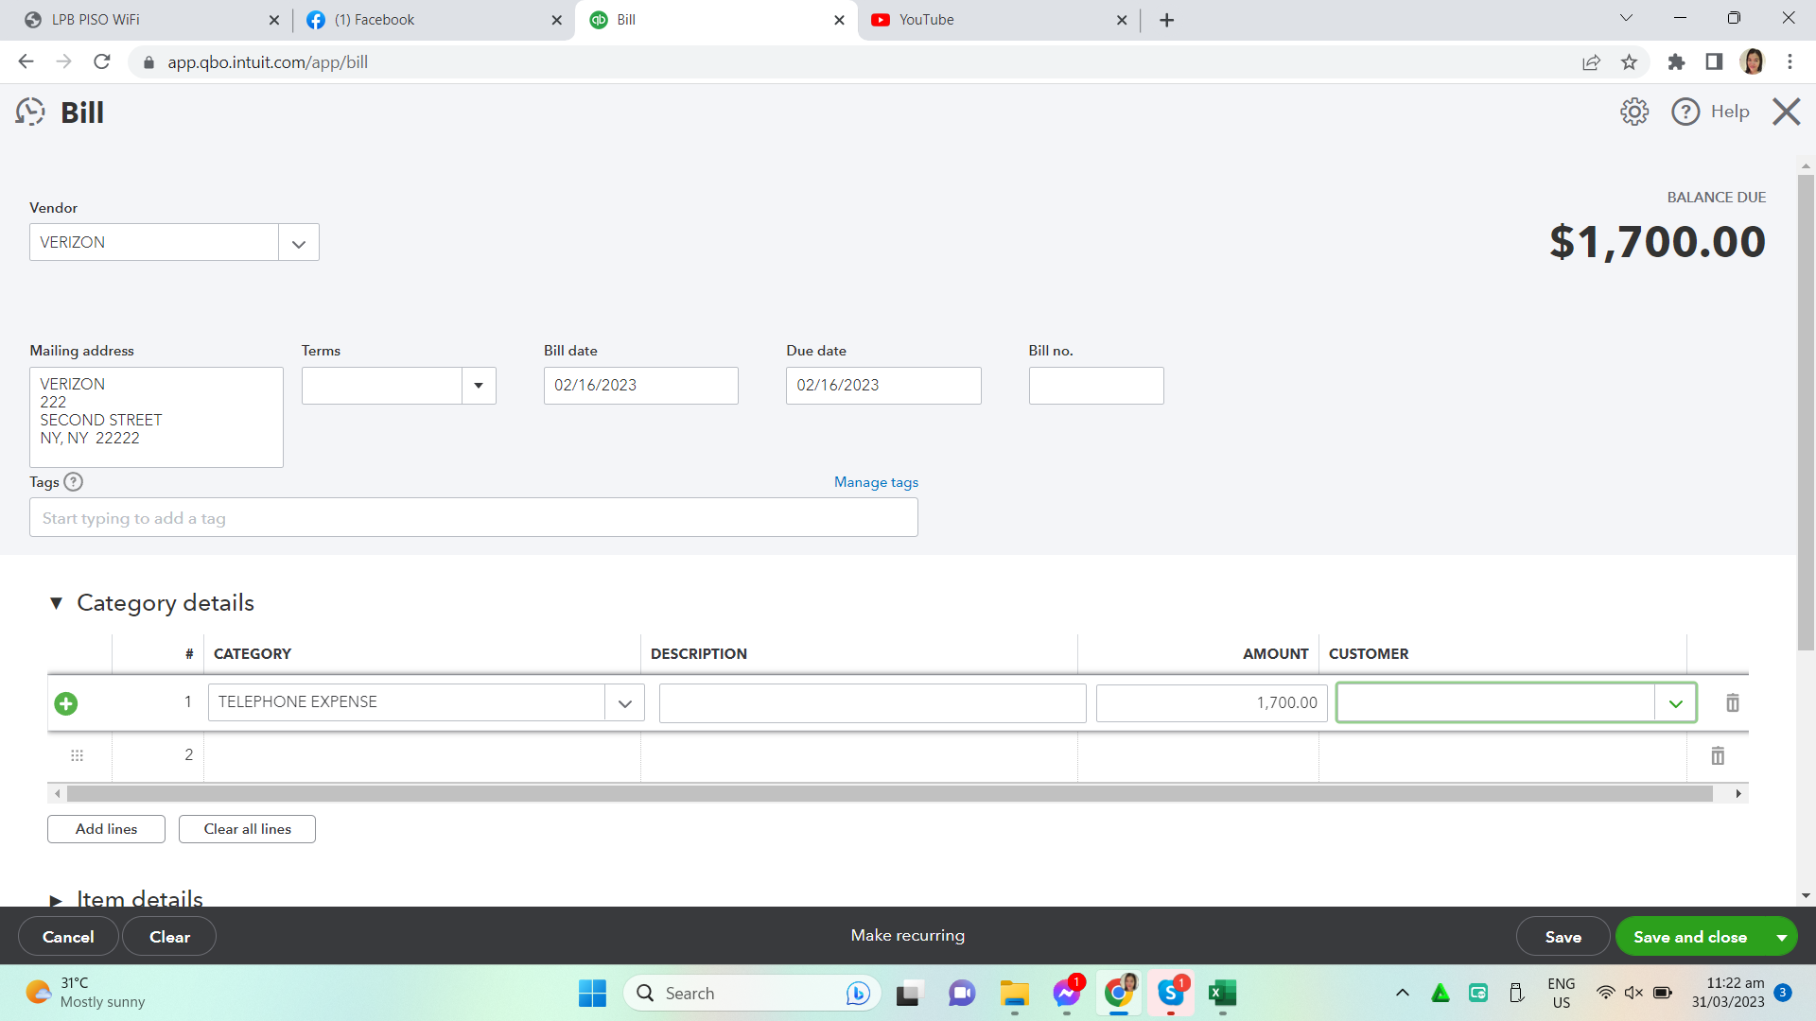Image resolution: width=1816 pixels, height=1021 pixels.
Task: Open the bill settings gear icon
Action: (x=1633, y=112)
